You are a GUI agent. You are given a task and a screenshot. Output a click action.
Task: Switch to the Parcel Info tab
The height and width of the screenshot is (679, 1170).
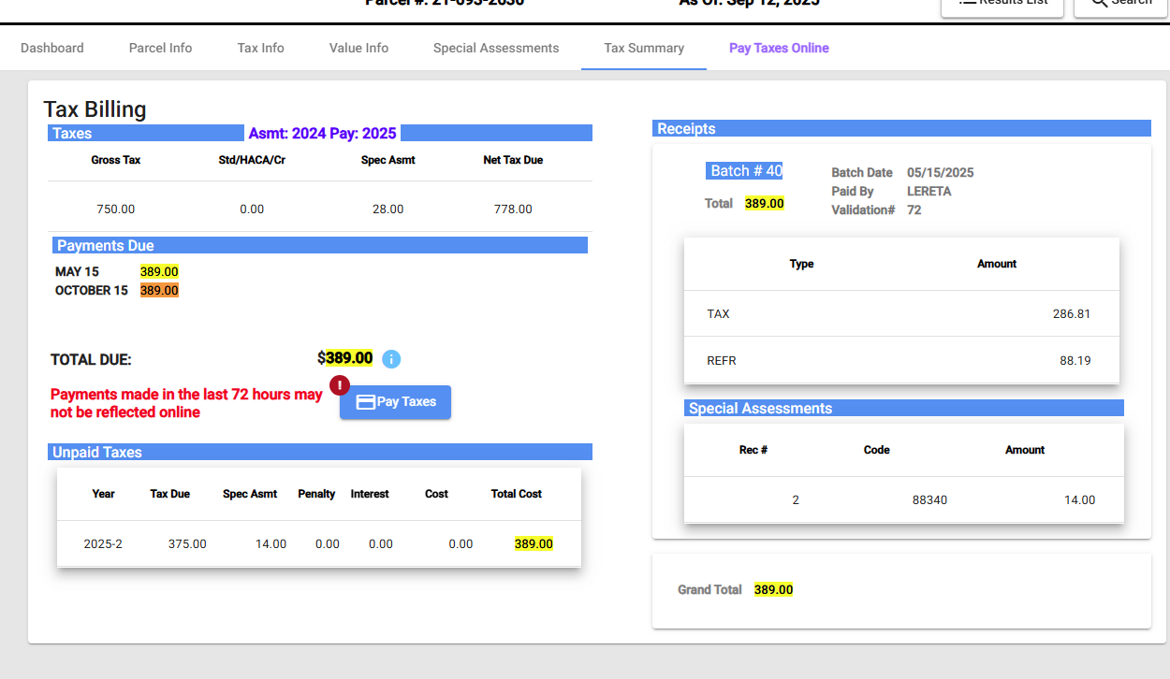(160, 48)
